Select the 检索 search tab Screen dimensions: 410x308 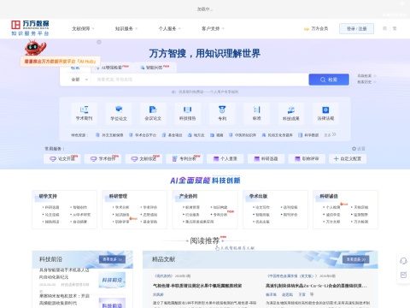point(75,68)
